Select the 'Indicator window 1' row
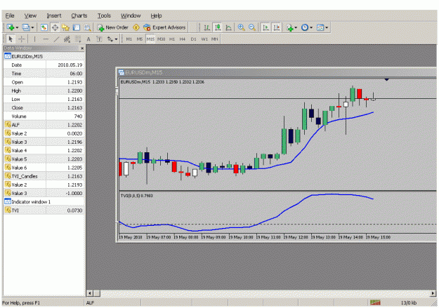Viewport: 439px width, 308px height. tap(44, 201)
